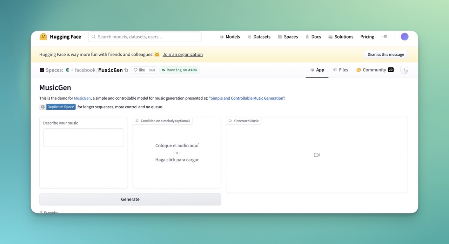Open the three-dot space options menu
The width and height of the screenshot is (449, 244).
(404, 69)
